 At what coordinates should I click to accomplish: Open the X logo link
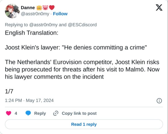(159, 7)
